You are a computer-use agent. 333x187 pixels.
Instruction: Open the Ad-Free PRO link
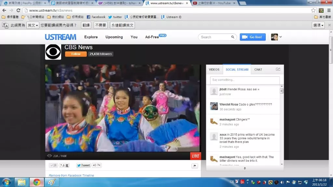(x=156, y=37)
